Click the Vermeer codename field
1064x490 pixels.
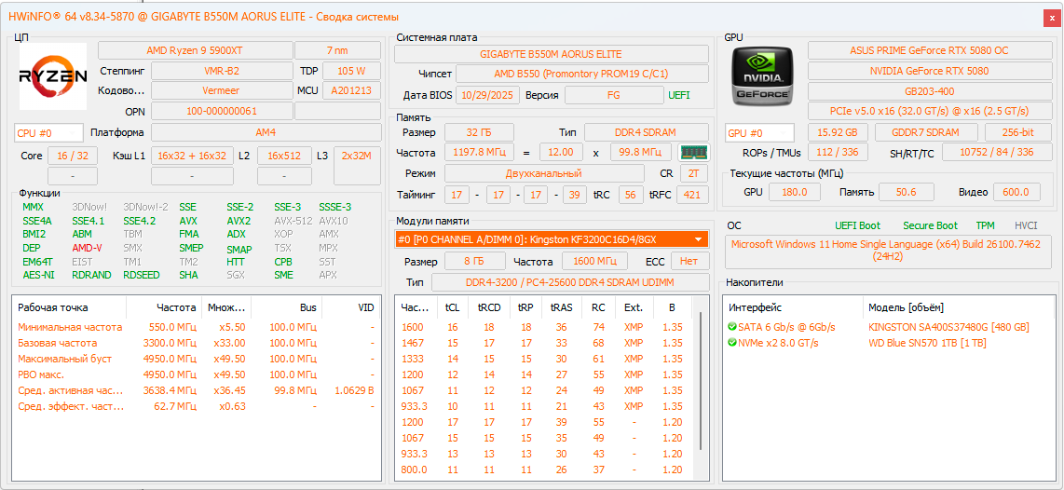click(222, 90)
